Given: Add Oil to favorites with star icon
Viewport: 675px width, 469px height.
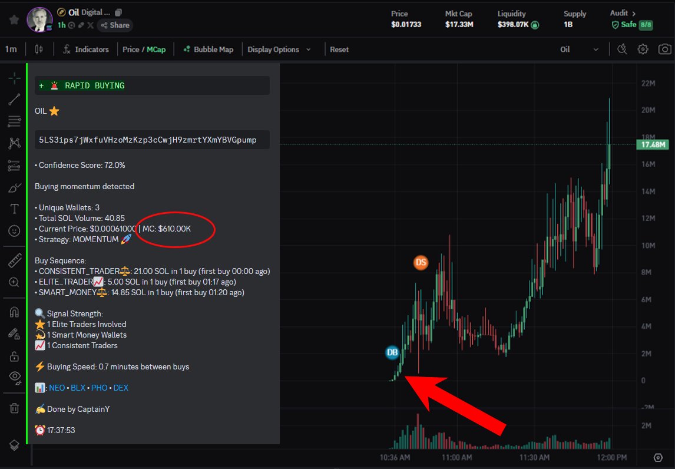Looking at the screenshot, I should 14,20.
